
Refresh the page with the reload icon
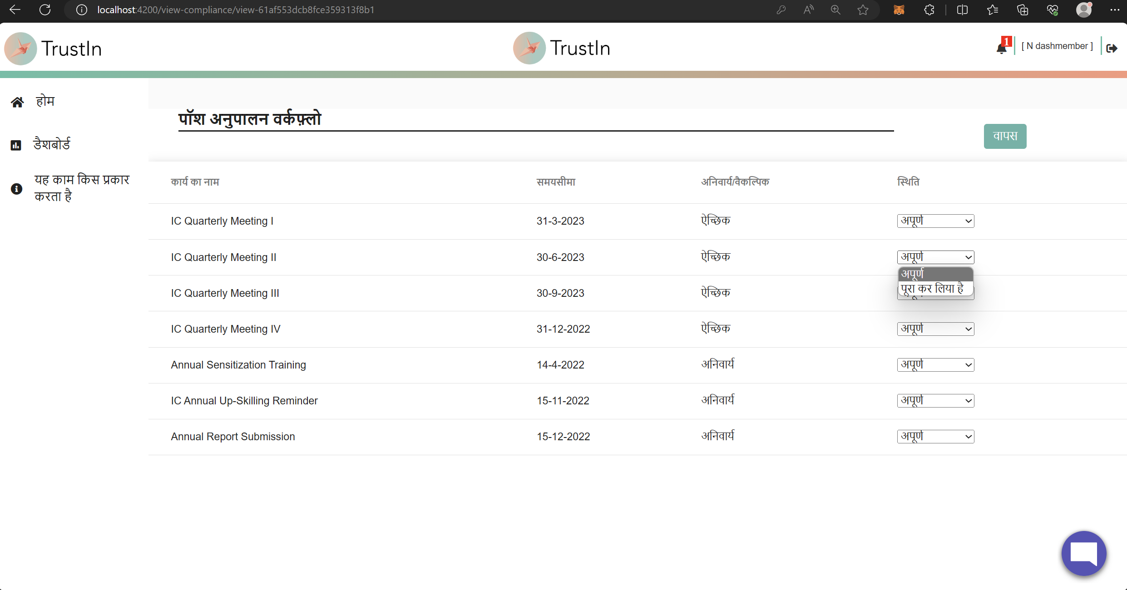point(44,10)
